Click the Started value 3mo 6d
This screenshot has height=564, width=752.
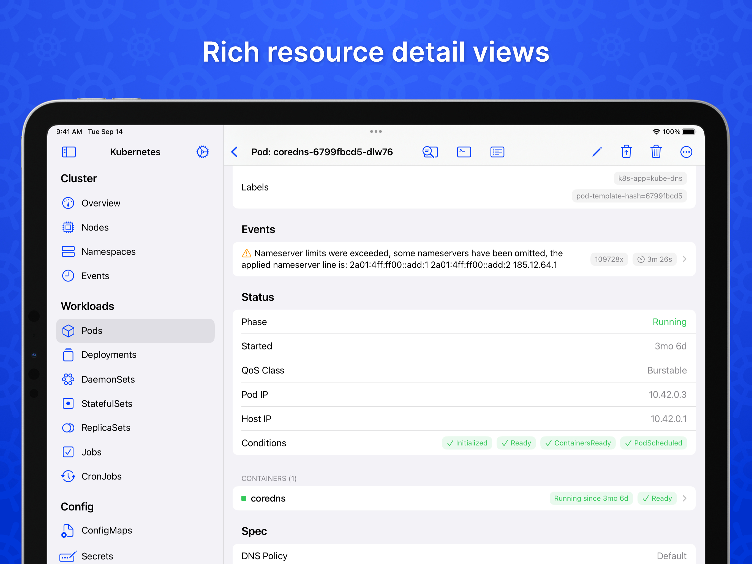[671, 346]
